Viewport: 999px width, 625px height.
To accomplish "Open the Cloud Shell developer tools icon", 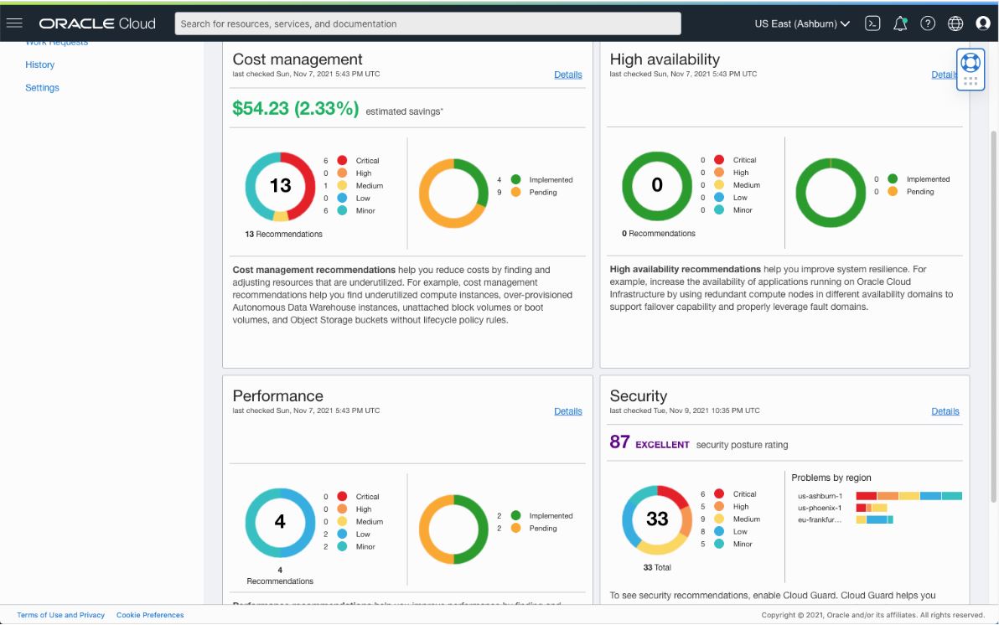I will coord(872,23).
